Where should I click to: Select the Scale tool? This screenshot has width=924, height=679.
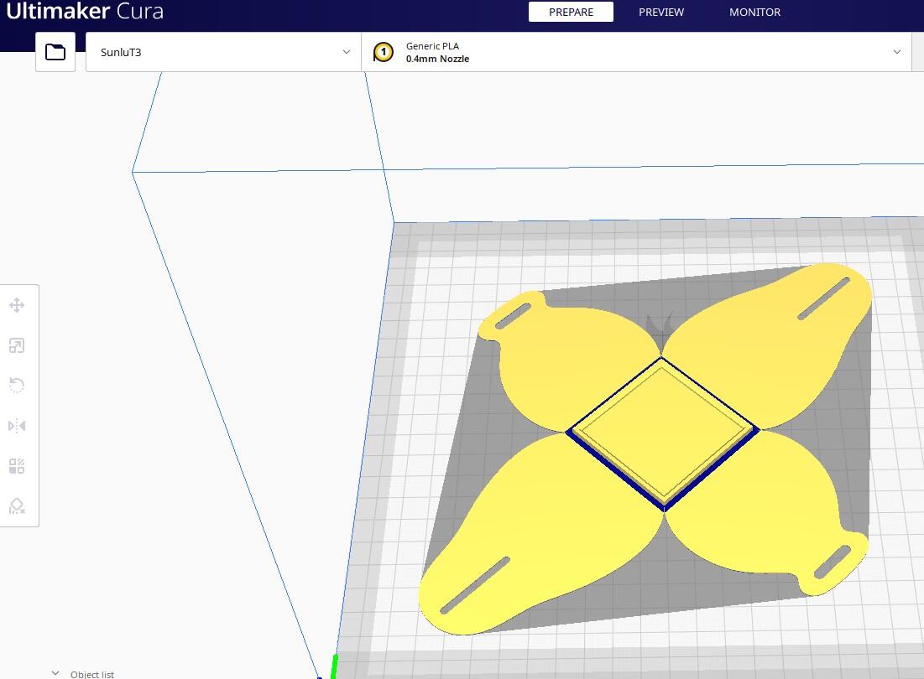click(17, 345)
